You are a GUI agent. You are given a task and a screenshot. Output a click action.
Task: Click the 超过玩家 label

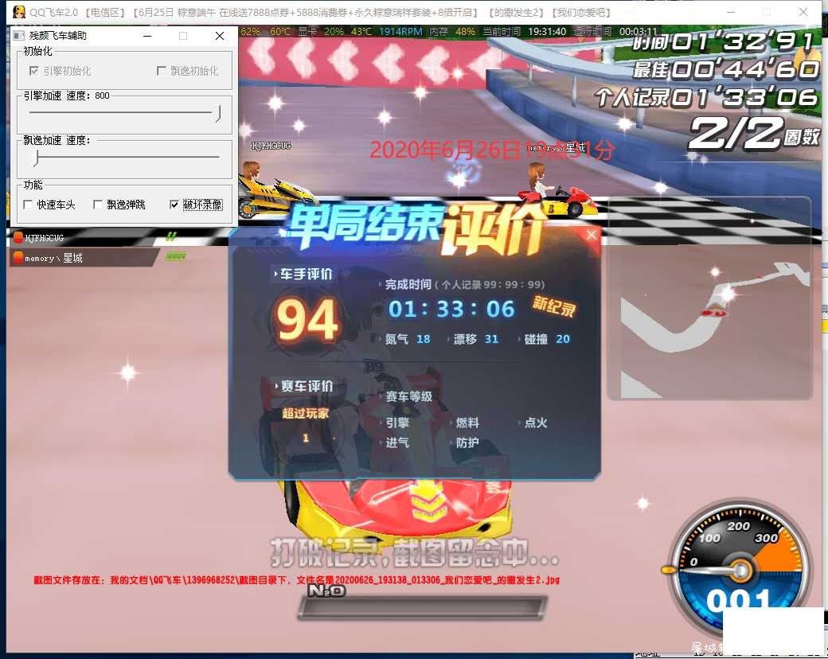[x=305, y=413]
